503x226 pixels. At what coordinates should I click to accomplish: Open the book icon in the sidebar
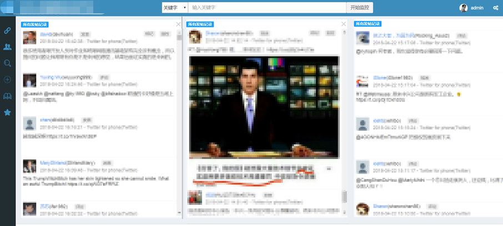coord(7,96)
